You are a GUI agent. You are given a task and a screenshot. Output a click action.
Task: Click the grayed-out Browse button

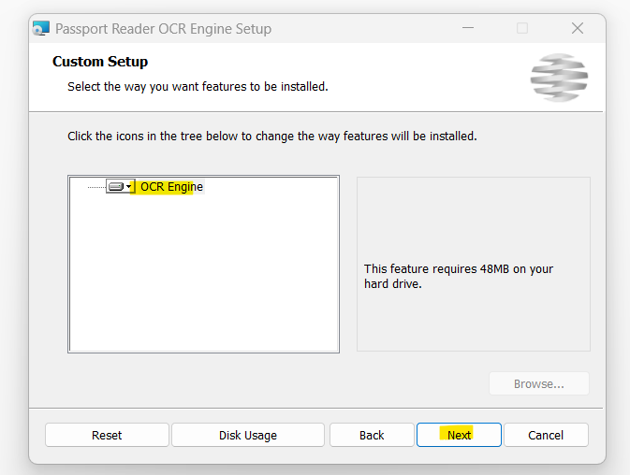pyautogui.click(x=539, y=384)
